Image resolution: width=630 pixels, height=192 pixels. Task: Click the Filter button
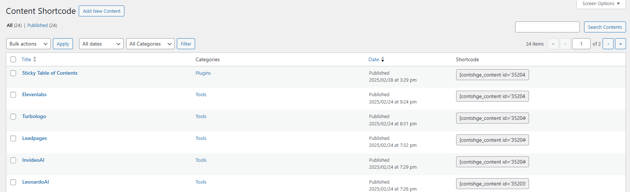point(186,44)
